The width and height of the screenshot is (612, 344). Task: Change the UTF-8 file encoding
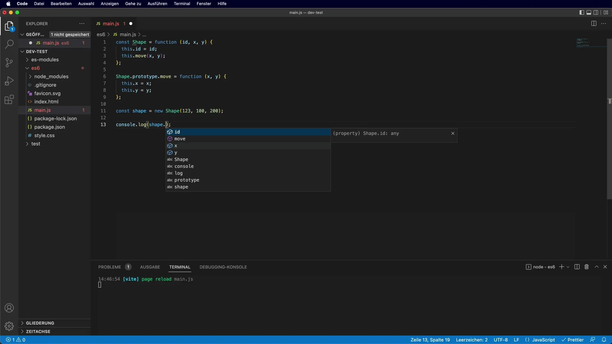click(x=501, y=340)
